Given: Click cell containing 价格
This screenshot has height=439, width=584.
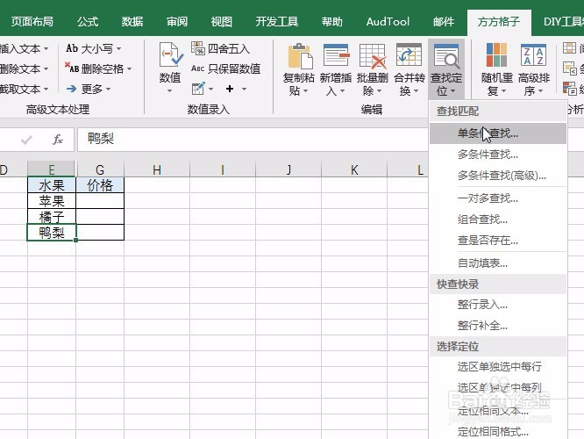Looking at the screenshot, I should pyautogui.click(x=100, y=185).
